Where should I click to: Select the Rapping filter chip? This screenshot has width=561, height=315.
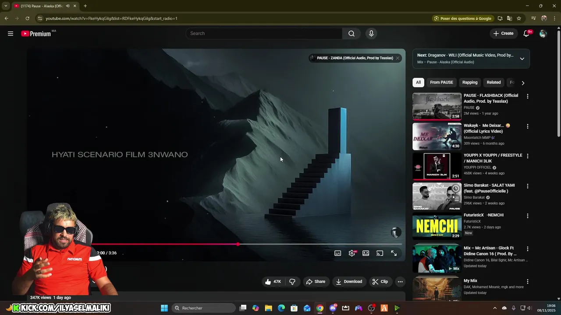pos(470,82)
